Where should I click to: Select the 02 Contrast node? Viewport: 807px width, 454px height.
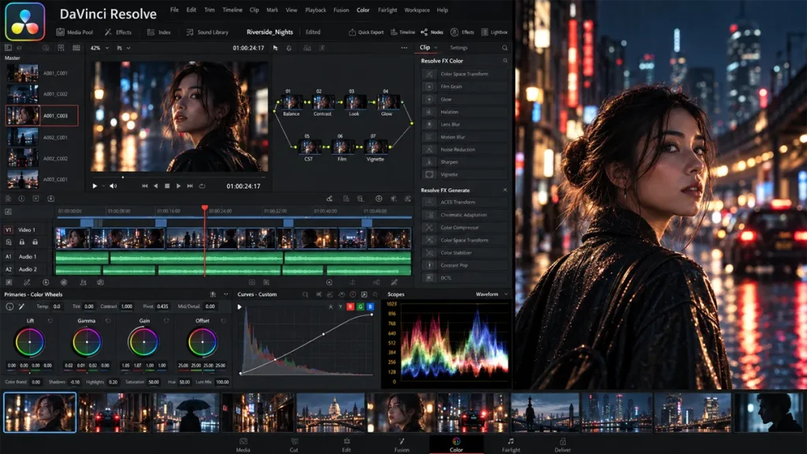[322, 103]
